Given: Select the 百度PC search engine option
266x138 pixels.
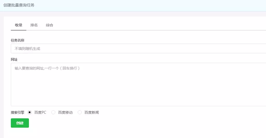Looking at the screenshot, I should point(29,112).
